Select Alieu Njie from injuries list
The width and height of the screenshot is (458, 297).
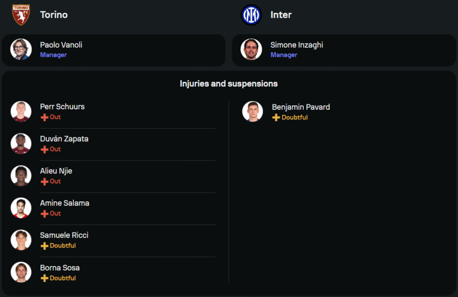(x=56, y=171)
